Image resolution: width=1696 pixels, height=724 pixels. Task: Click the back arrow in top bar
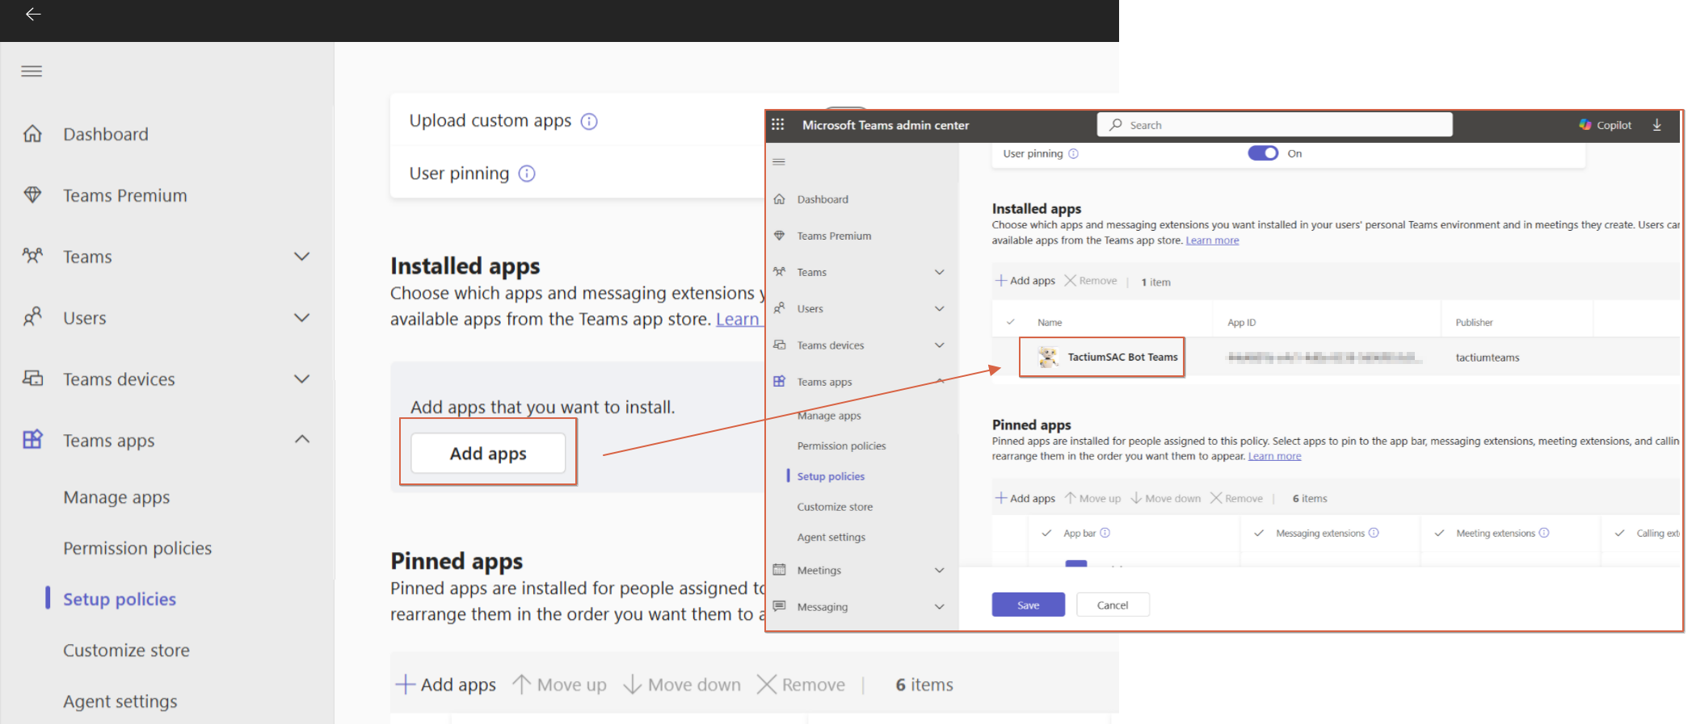tap(33, 14)
